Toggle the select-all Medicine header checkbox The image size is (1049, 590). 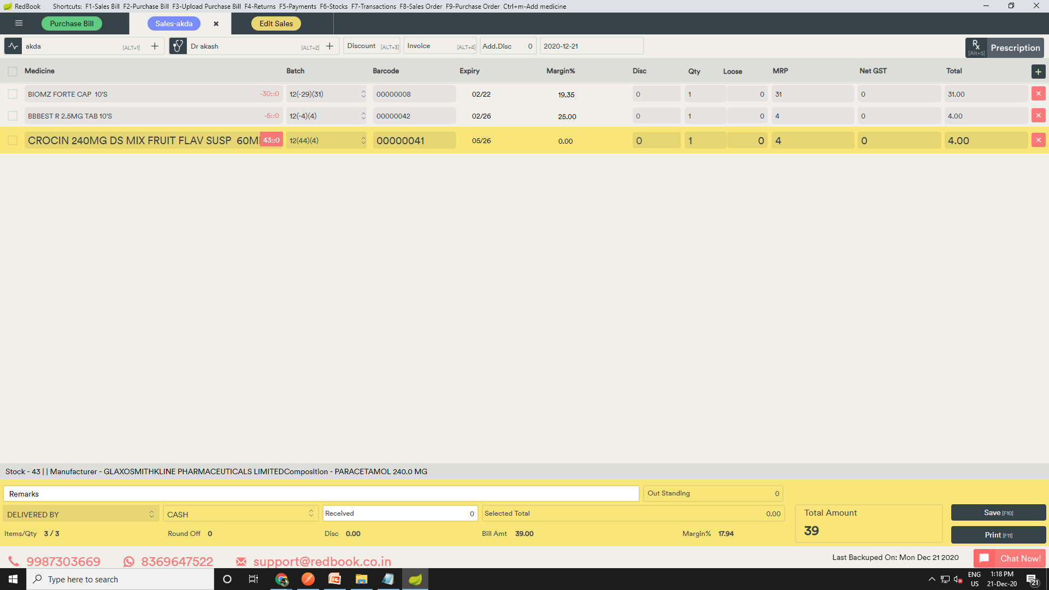pos(13,72)
